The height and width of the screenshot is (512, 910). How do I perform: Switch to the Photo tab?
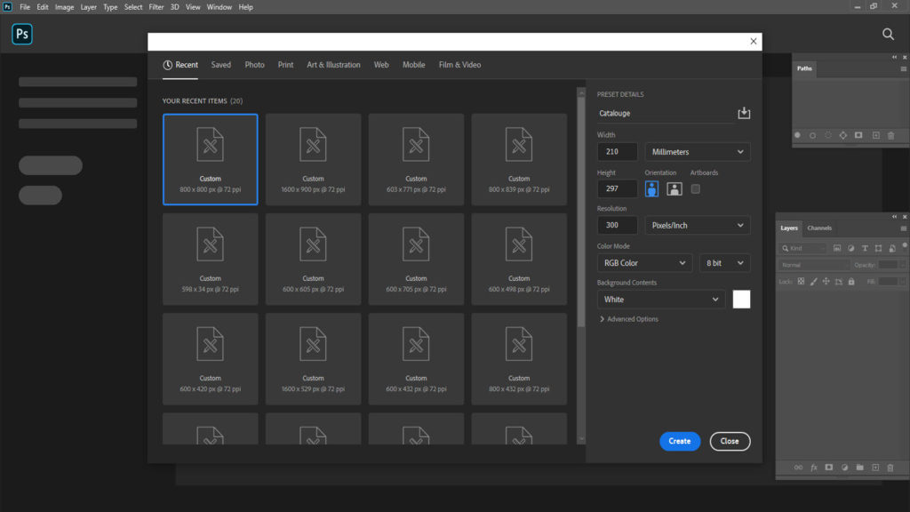pos(254,65)
